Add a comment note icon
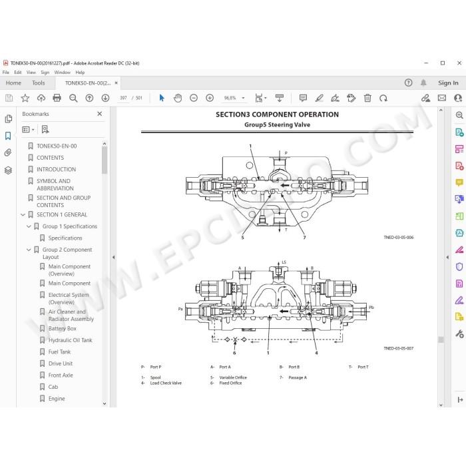466x466 pixels. coord(303,98)
